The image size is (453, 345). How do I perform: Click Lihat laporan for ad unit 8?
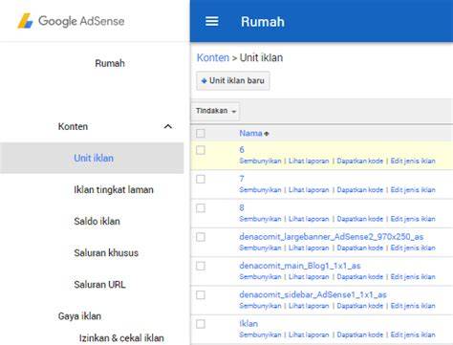click(x=309, y=219)
